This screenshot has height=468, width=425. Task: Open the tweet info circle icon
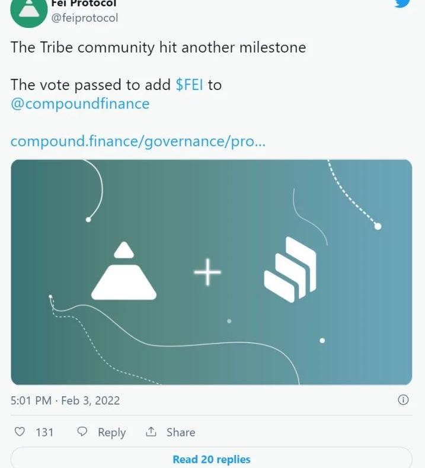[403, 400]
